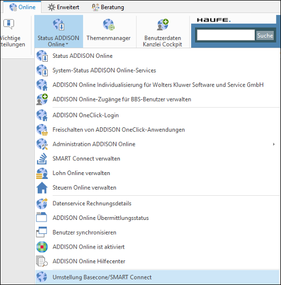Screen dimensions: 281x285
Task: Click blue house icon beside Steuern Online
Action: coord(42,187)
